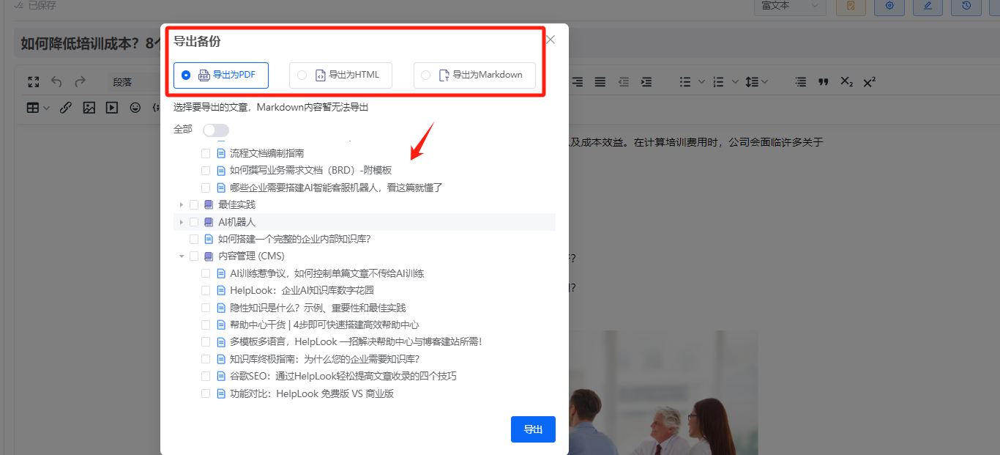The width and height of the screenshot is (1000, 455).
Task: Insert a blockquote with the quote icon
Action: (x=824, y=82)
